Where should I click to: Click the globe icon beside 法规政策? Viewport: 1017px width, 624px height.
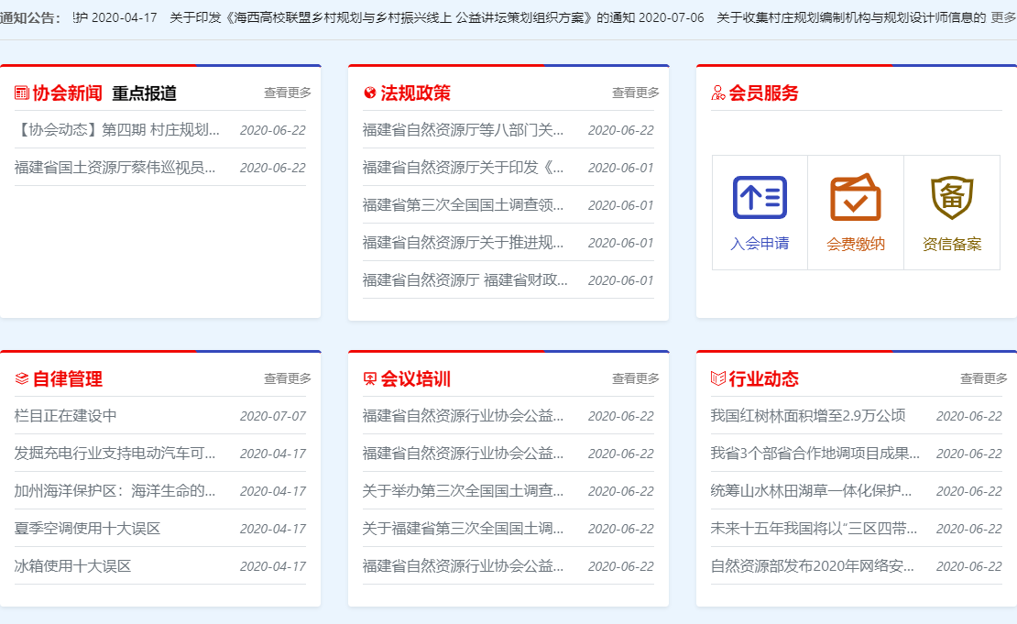point(370,93)
